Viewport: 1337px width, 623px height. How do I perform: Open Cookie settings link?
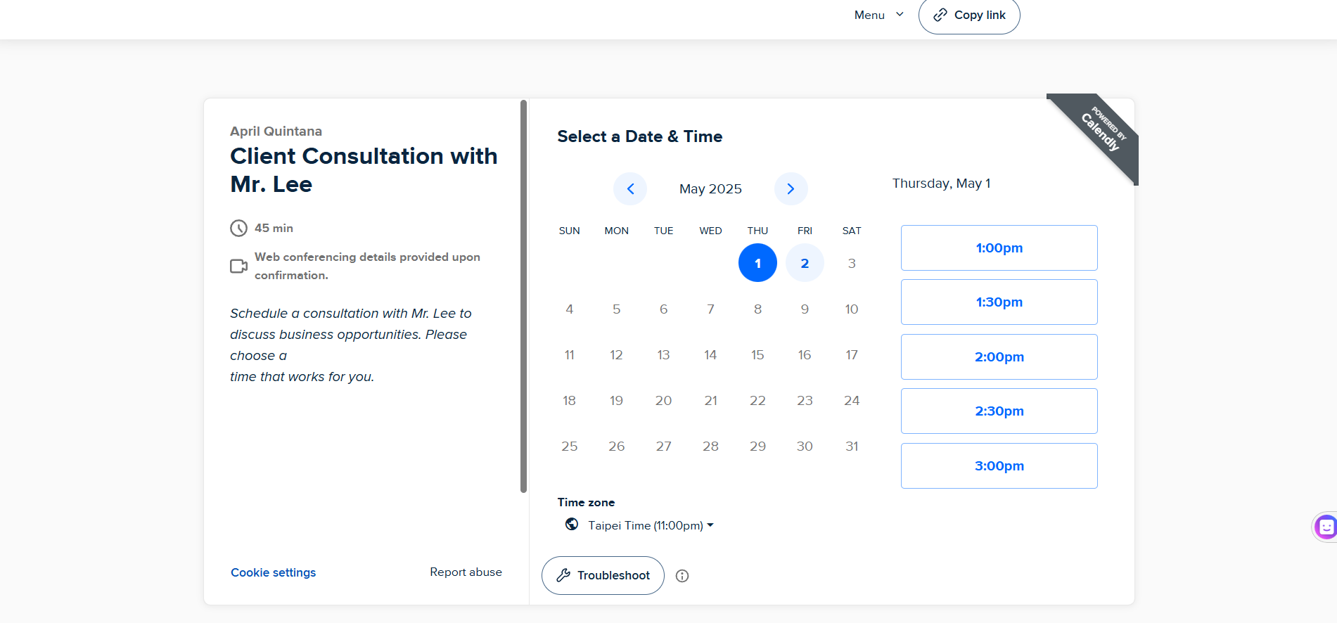coord(273,572)
